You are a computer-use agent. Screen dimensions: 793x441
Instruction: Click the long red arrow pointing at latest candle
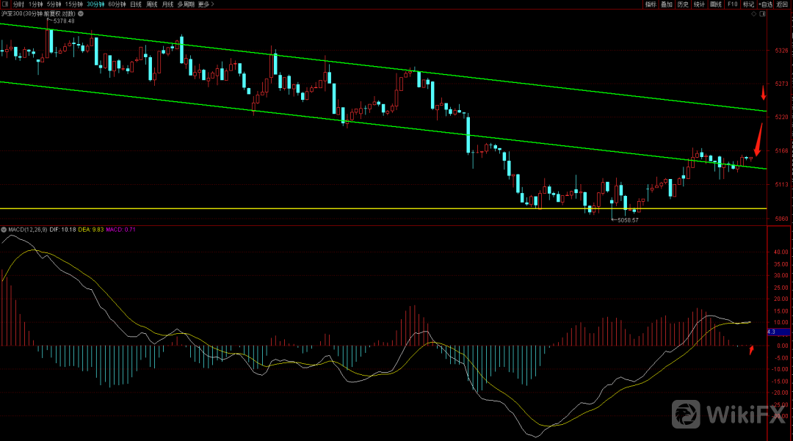click(x=758, y=138)
